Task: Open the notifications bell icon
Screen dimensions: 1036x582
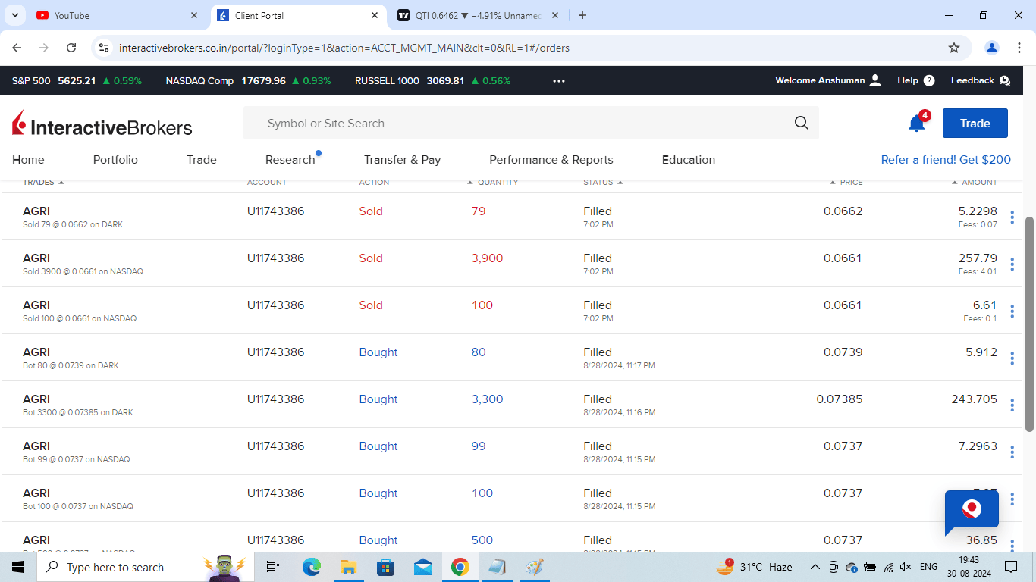Action: pos(917,124)
